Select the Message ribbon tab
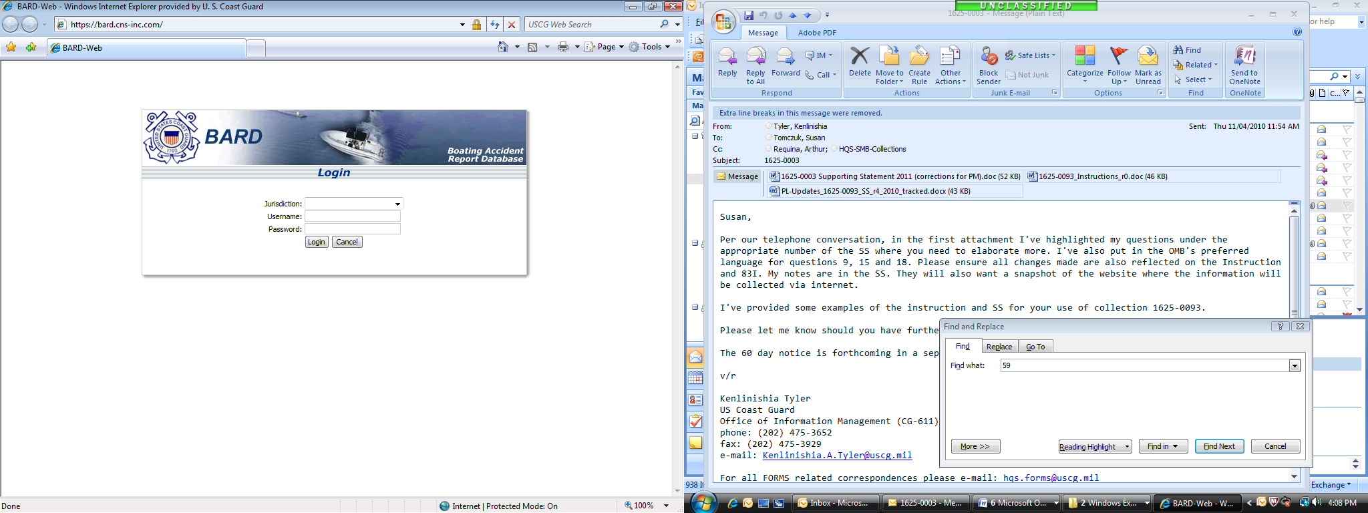 tap(763, 33)
